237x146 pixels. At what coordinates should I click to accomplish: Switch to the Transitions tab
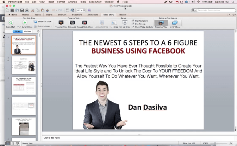(x=77, y=15)
